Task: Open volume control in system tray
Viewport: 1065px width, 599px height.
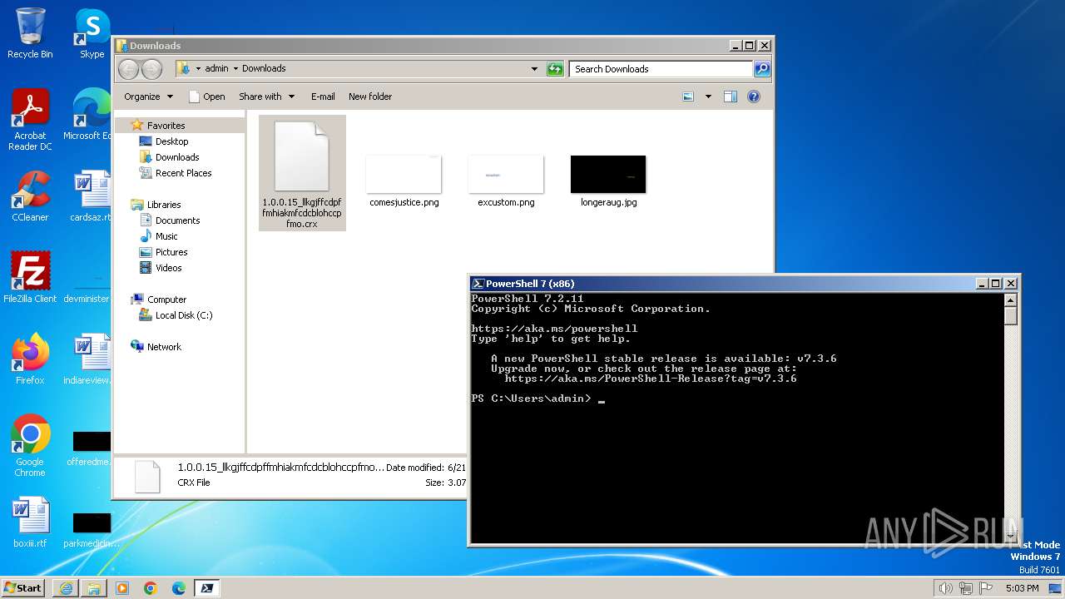Action: tap(946, 588)
